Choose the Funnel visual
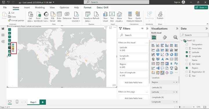The height and width of the screenshot is (109, 209). [x=158, y=55]
